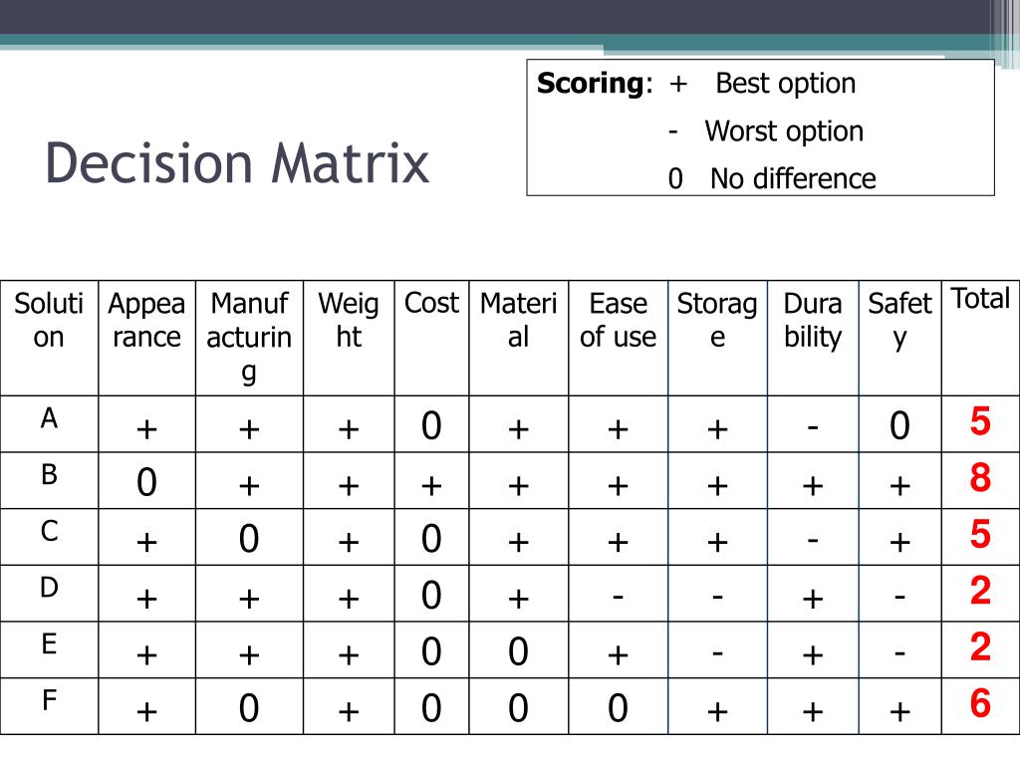This screenshot has width=1020, height=765.
Task: Click row A's Durability minus cell
Action: [x=813, y=424]
